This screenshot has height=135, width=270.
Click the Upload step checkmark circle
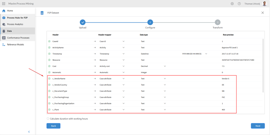pyautogui.click(x=83, y=22)
